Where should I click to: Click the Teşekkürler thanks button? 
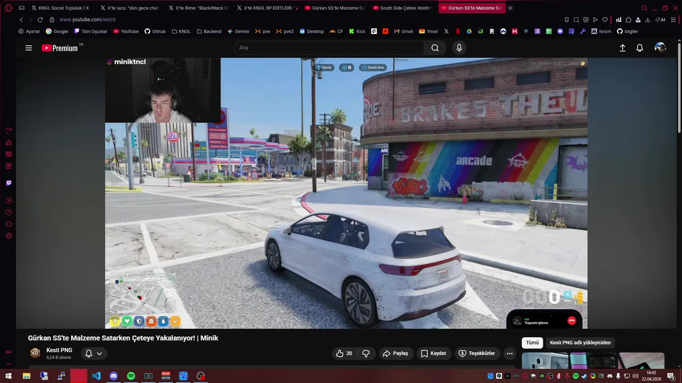coord(477,353)
